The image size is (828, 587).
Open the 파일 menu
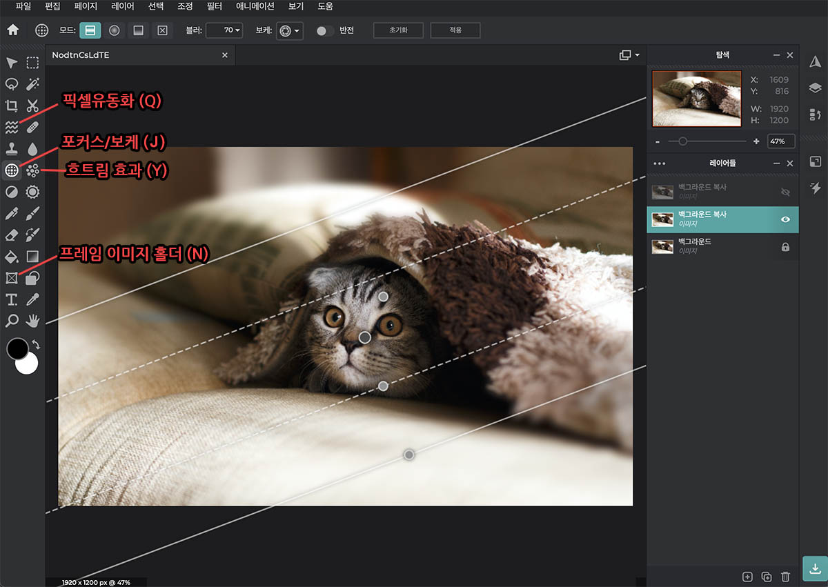coord(23,6)
